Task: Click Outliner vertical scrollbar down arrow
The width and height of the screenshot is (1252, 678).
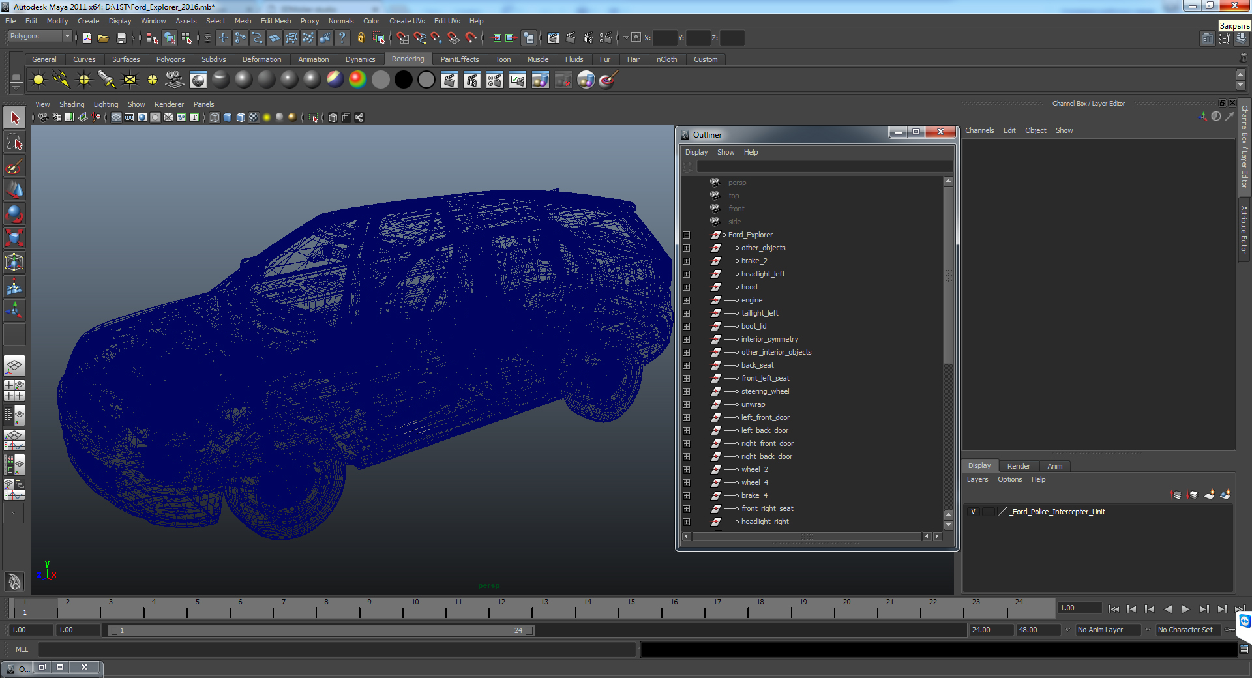Action: click(949, 525)
